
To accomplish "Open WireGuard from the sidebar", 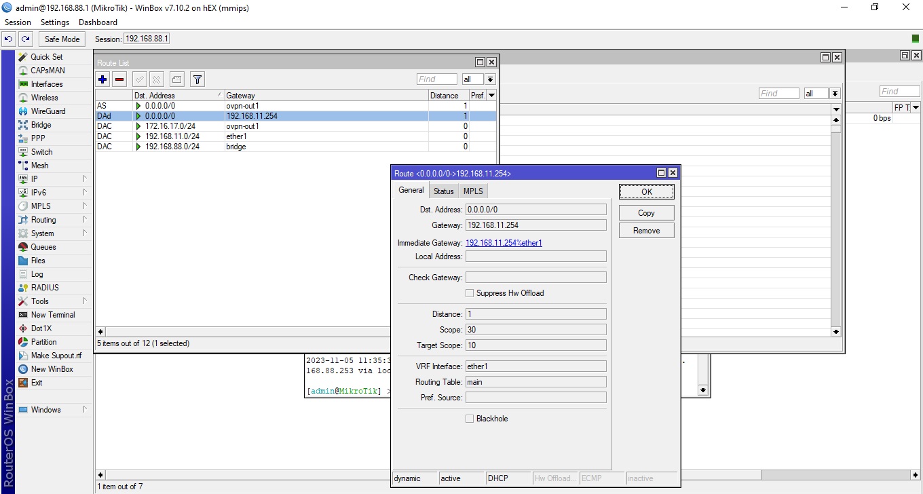I will 48,111.
